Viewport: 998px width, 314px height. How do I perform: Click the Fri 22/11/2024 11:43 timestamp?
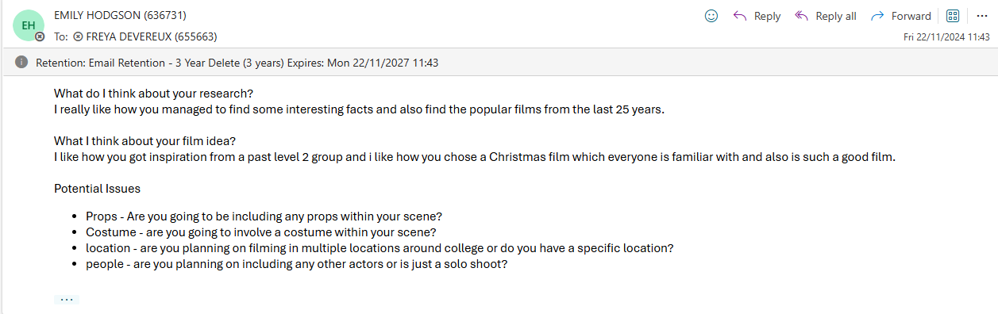pyautogui.click(x=946, y=36)
